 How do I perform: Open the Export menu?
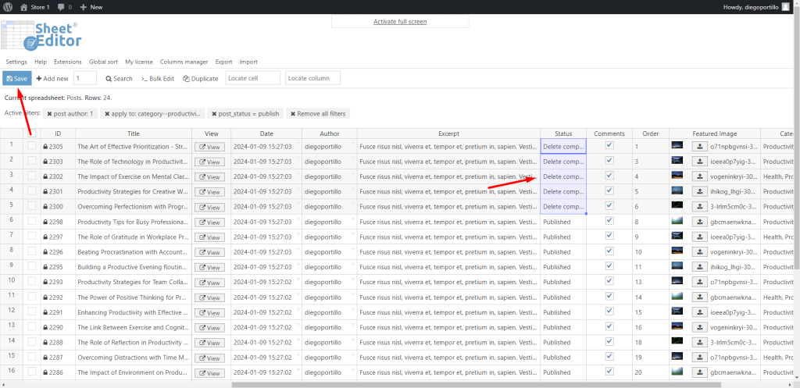point(224,62)
